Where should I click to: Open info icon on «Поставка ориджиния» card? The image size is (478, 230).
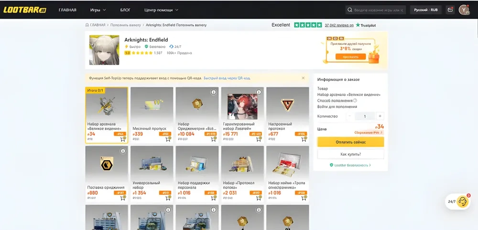(x=123, y=151)
